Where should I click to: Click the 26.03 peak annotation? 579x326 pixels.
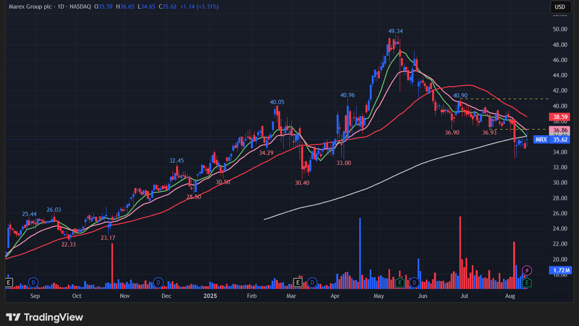[54, 210]
